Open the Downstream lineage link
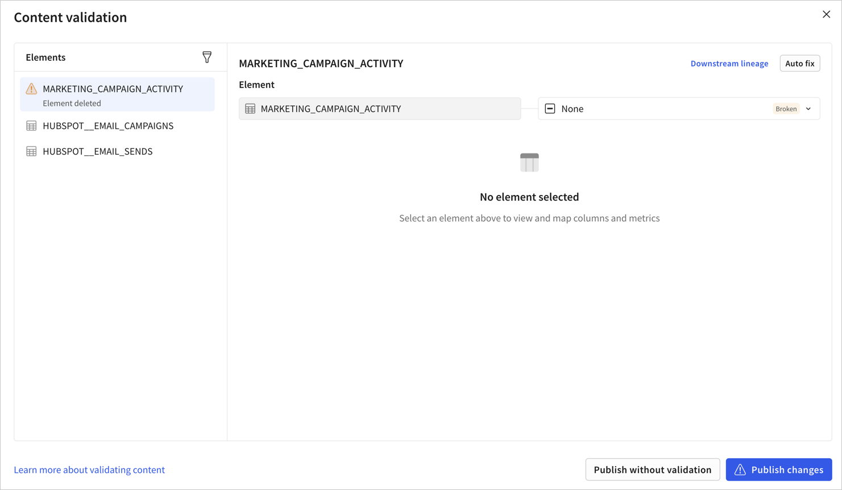This screenshot has height=490, width=842. pos(729,64)
